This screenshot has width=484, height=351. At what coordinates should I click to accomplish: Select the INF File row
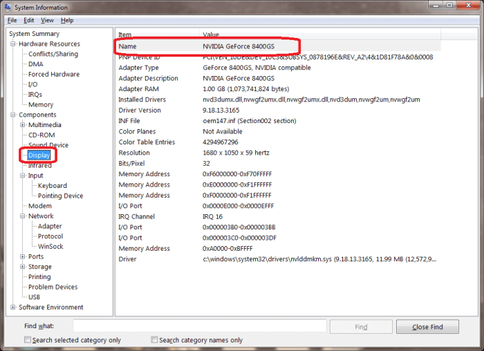pos(278,121)
